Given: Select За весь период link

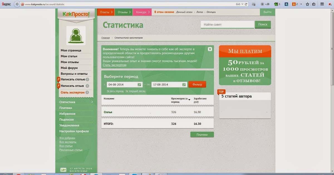Looking at the screenshot, I should pyautogui.click(x=115, y=91).
